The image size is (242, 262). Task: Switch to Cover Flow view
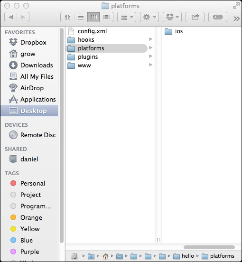click(107, 17)
